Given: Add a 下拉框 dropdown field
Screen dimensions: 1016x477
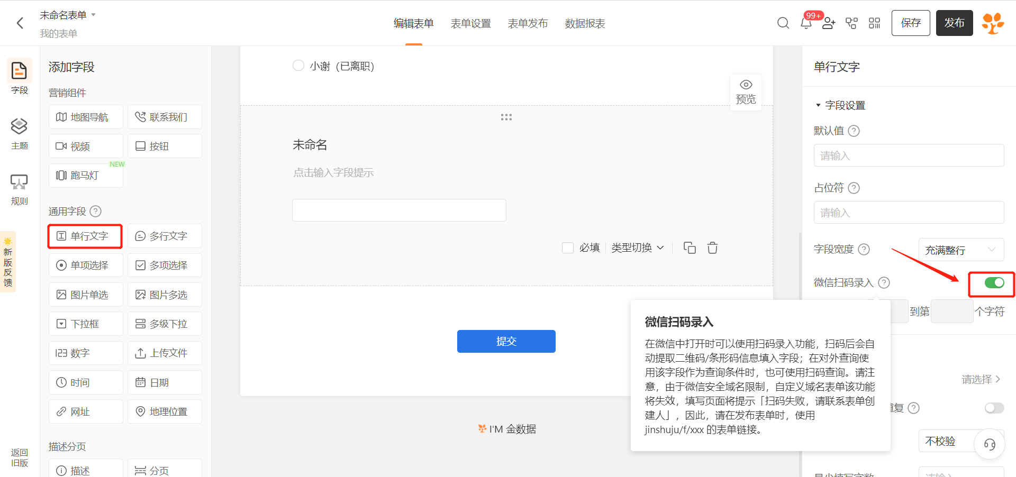Looking at the screenshot, I should pos(86,324).
